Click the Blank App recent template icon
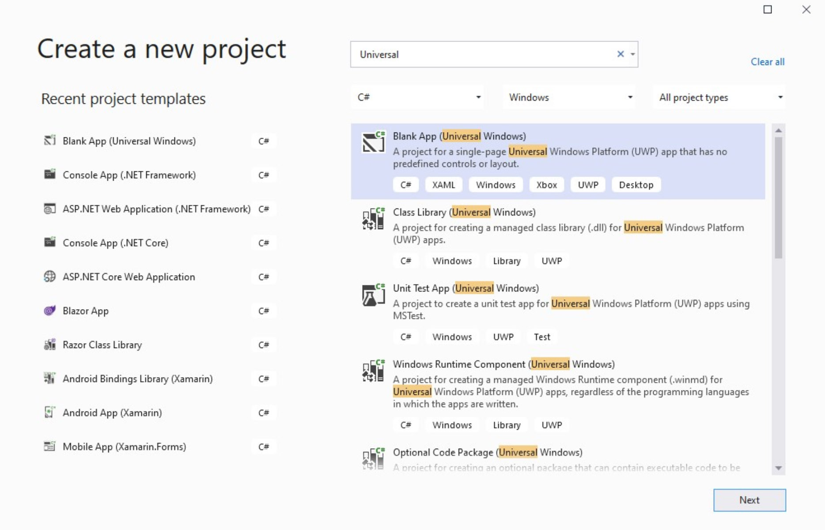 pos(50,140)
